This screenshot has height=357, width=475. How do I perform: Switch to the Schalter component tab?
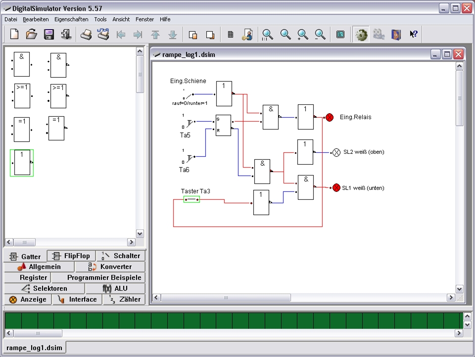(121, 256)
